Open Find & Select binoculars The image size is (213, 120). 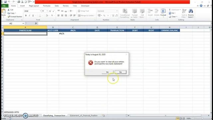click(x=191, y=13)
